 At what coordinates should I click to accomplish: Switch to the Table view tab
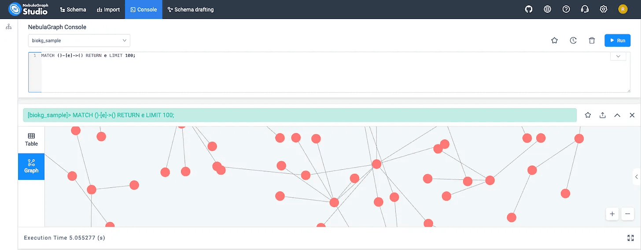(31, 140)
